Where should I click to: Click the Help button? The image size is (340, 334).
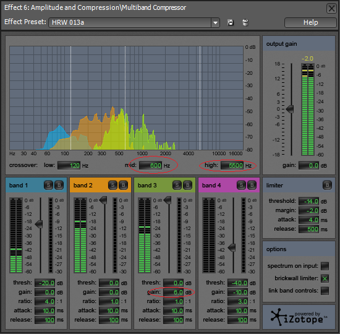click(310, 22)
